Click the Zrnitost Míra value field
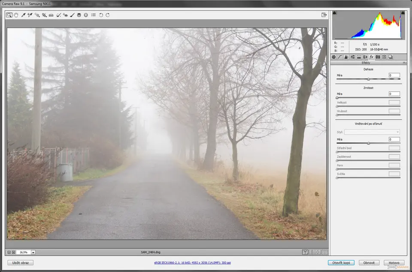This screenshot has width=412, height=272. click(x=394, y=94)
